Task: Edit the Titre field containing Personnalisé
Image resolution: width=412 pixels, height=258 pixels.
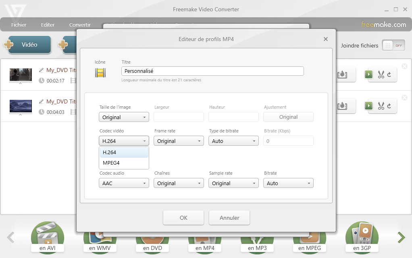Action: pos(212,71)
